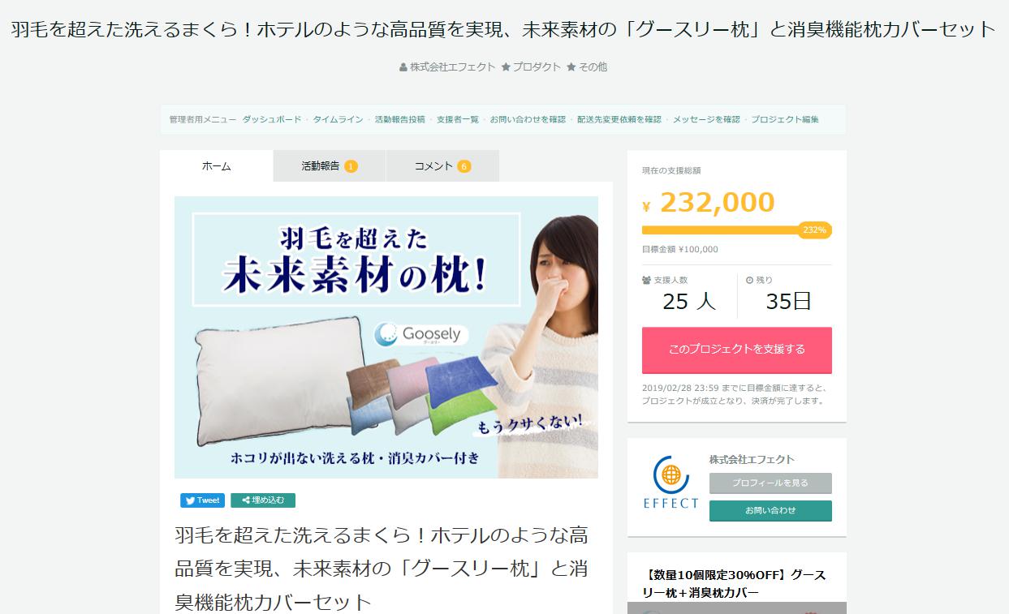
Task: Click このプロジェクトを支援する button
Action: click(737, 350)
